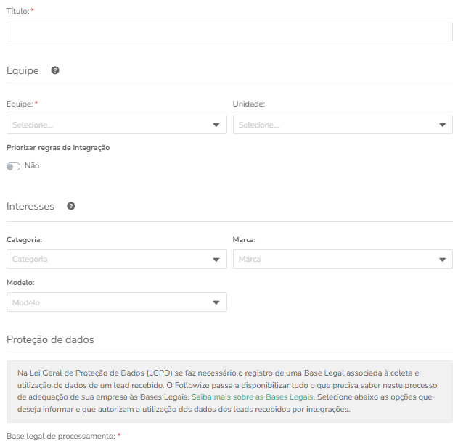Click the caret arrow in Unidade select
Viewport: 458px width, 446px height.
click(443, 125)
